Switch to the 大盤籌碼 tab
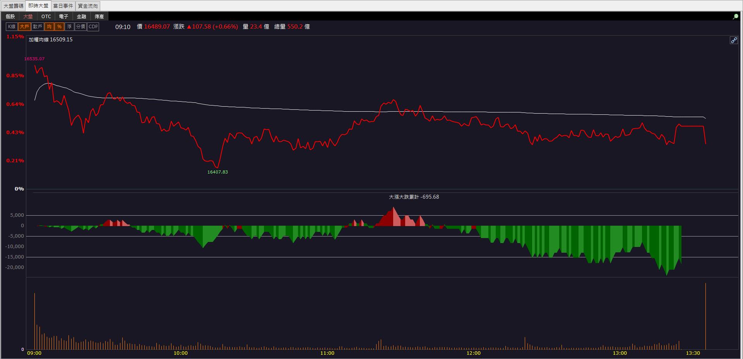 pos(14,6)
